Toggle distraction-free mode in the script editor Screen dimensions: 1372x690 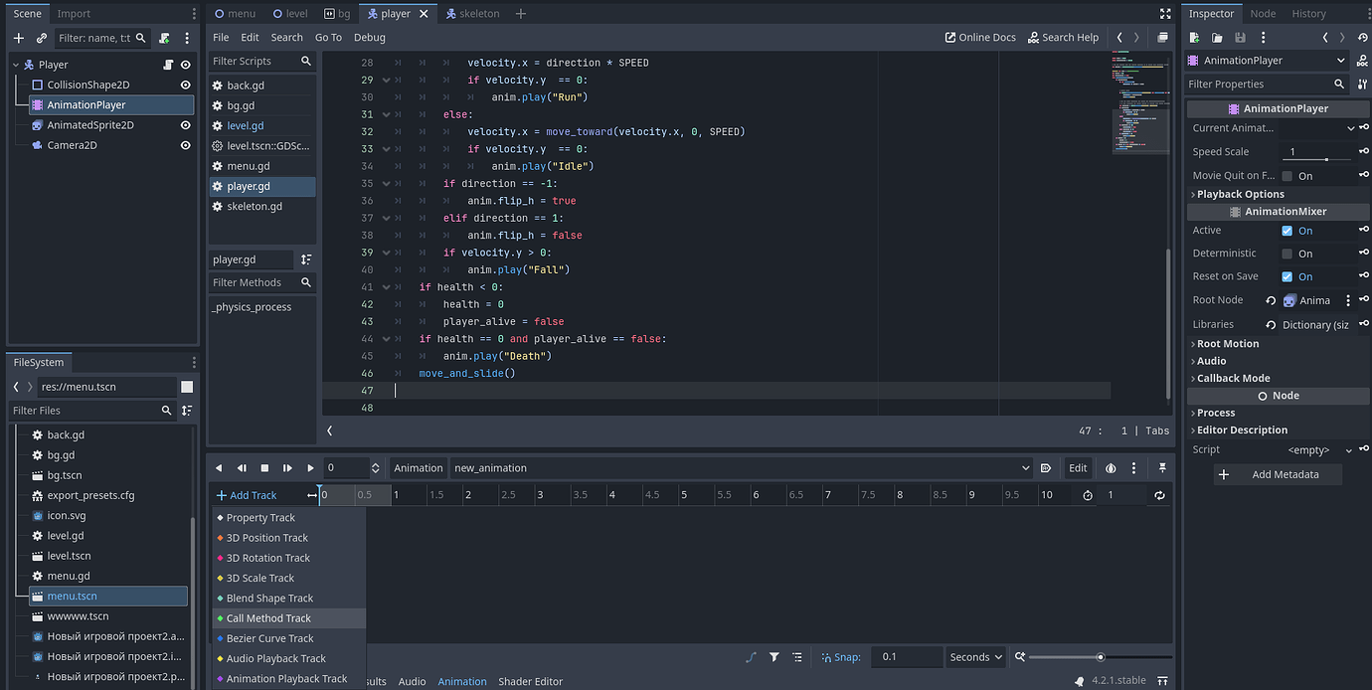point(1164,13)
